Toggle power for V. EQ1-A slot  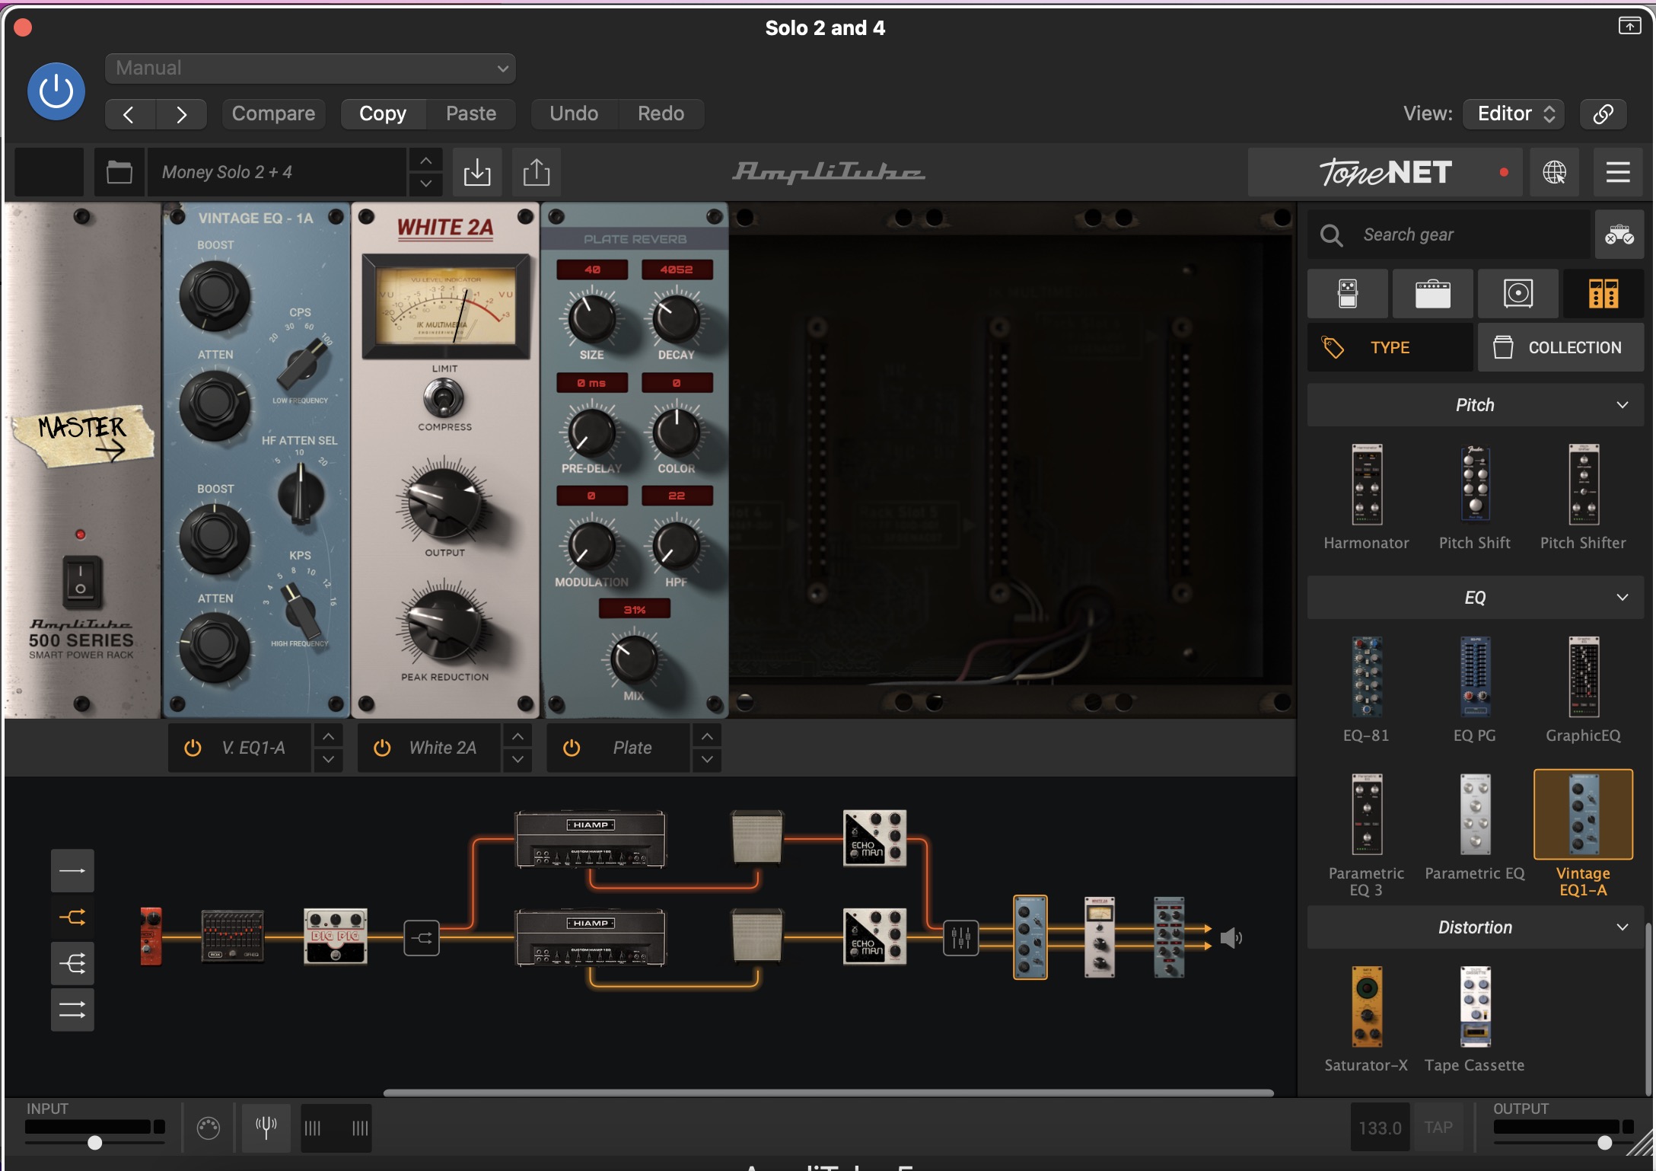click(x=193, y=748)
